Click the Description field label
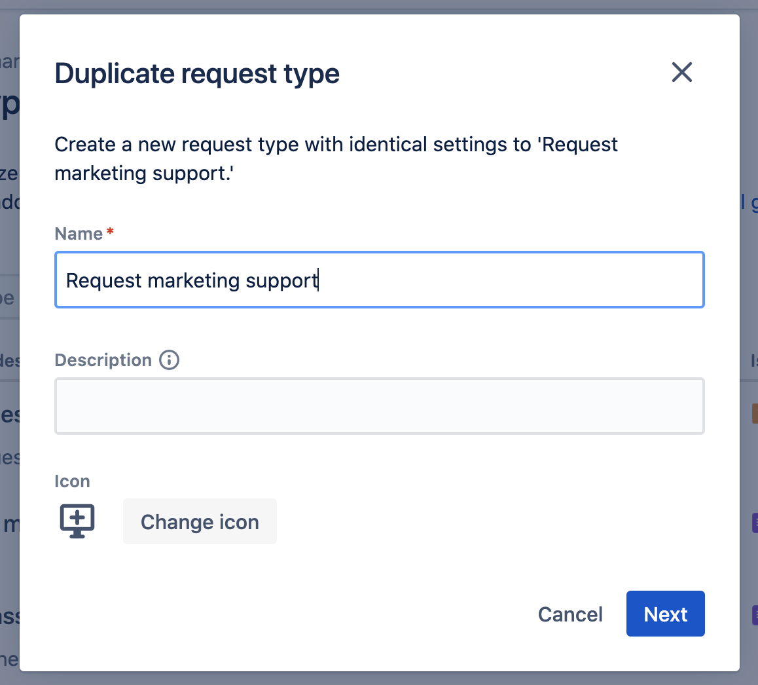This screenshot has height=685, width=758. pyautogui.click(x=103, y=360)
